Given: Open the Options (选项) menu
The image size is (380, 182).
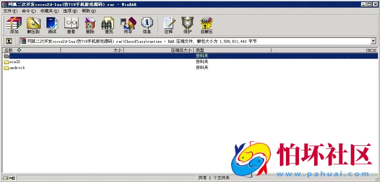Looking at the screenshot, I should tap(70, 11).
